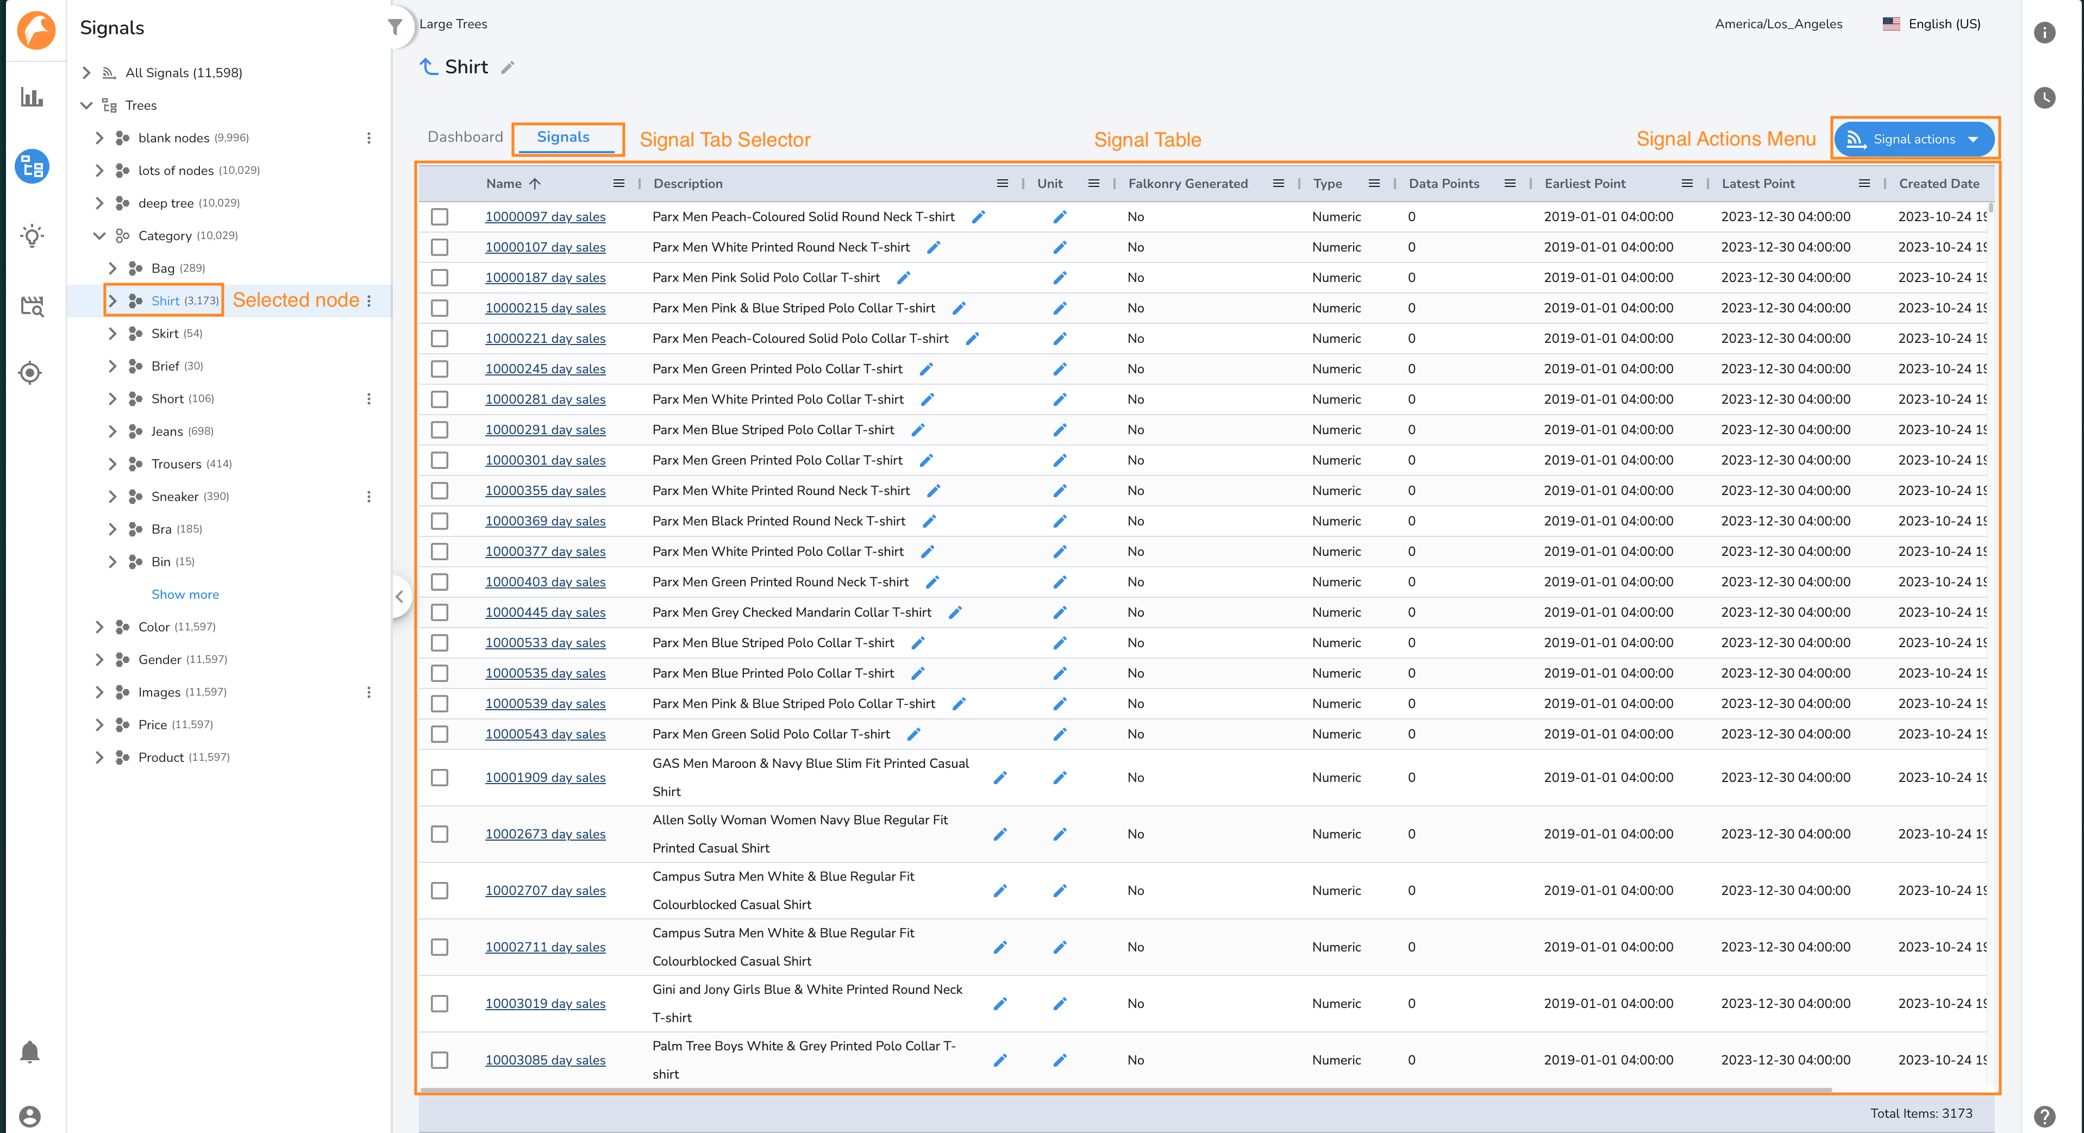This screenshot has height=1133, width=2084.
Task: Open the America/Los_Angeles timezone setting
Action: coord(1778,24)
